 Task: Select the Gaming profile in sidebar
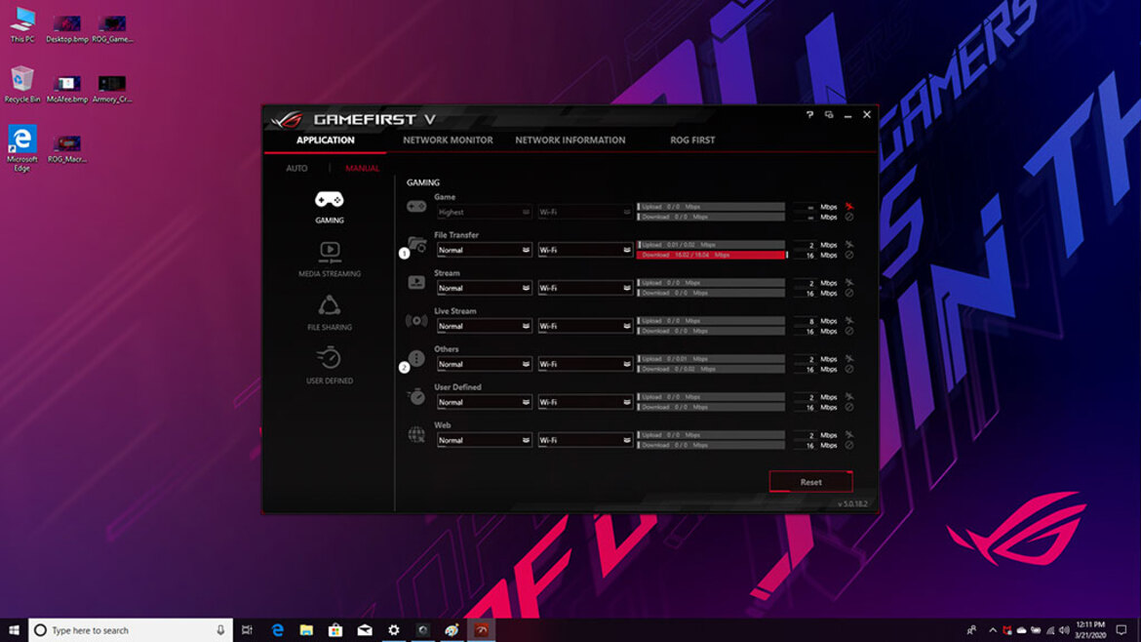tap(329, 207)
